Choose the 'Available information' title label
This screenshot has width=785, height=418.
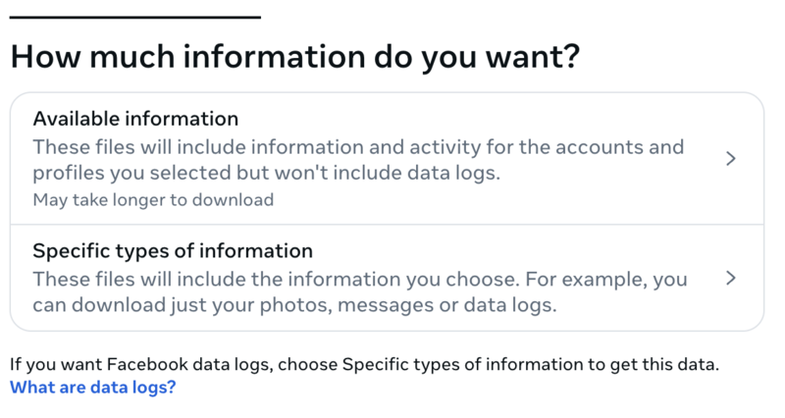coord(135,119)
